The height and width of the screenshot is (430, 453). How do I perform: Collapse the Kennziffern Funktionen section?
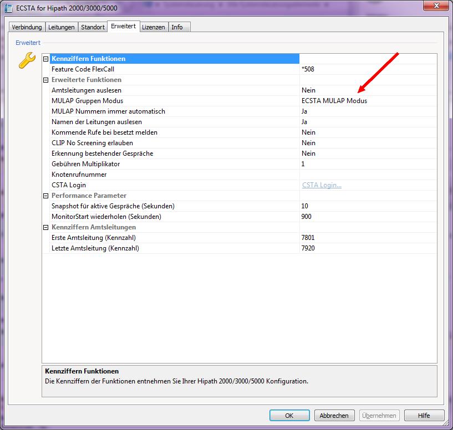46,59
